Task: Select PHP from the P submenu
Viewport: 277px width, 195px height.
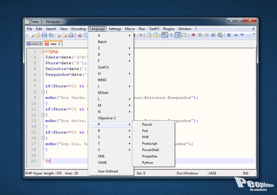Action: coord(153,137)
